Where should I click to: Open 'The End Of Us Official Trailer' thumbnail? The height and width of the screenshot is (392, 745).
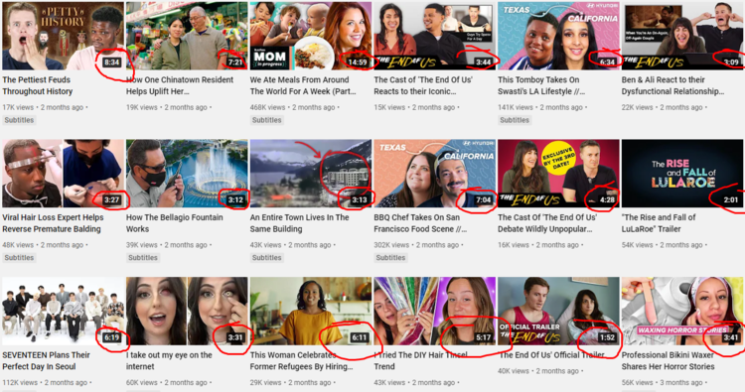point(558,311)
